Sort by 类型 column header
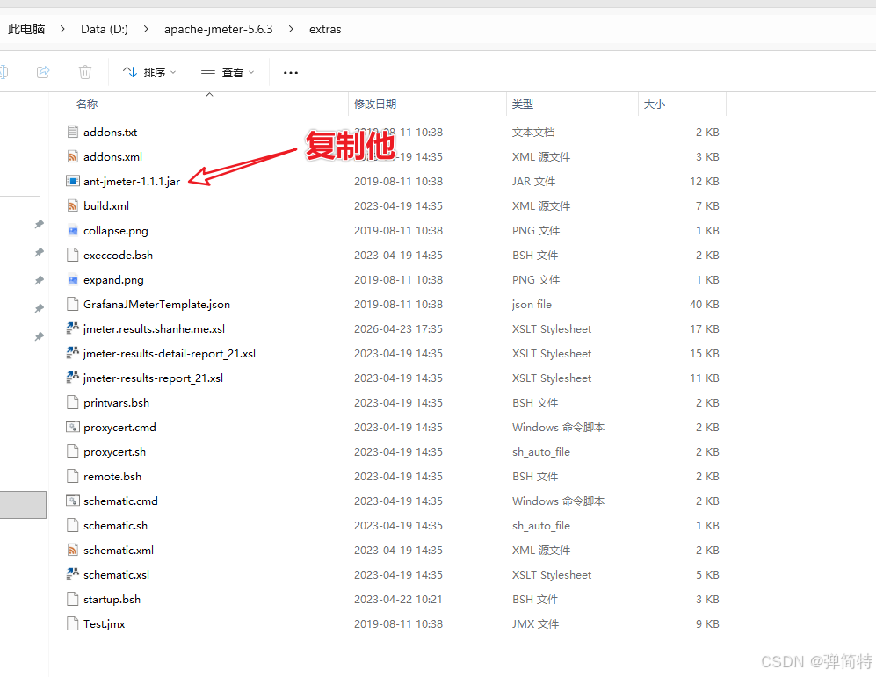Screen dimensions: 876x677 [523, 104]
